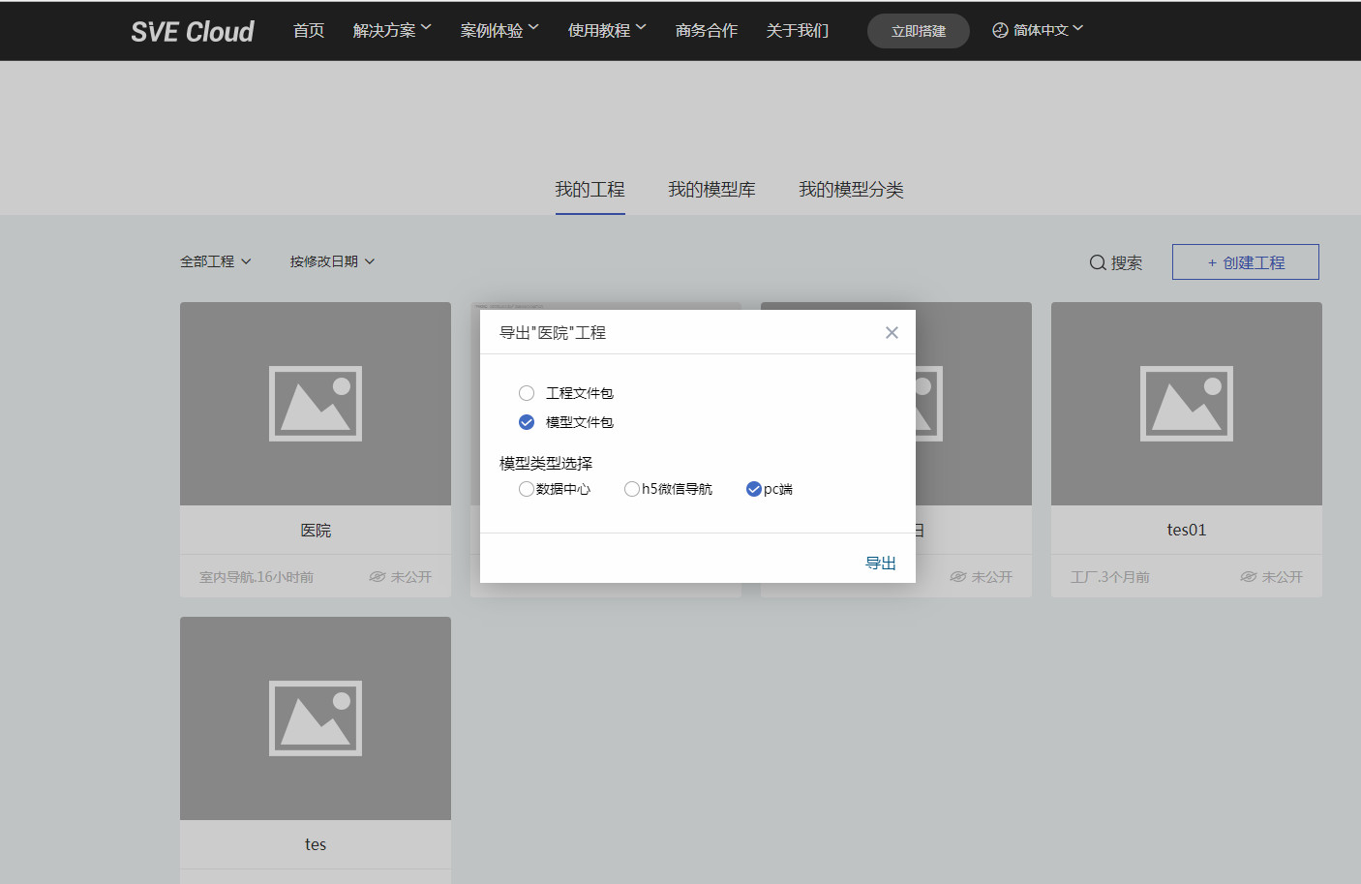Viewport: 1361px width, 884px height.
Task: Click the eye icon on 医院 card
Action: point(378,577)
